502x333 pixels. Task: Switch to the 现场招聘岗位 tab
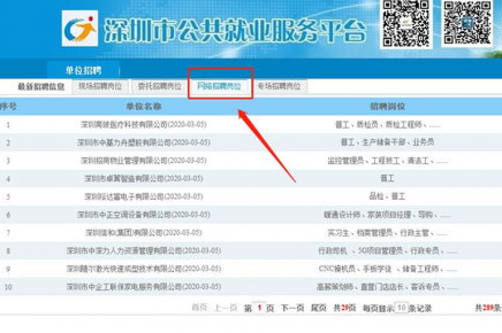tap(100, 86)
